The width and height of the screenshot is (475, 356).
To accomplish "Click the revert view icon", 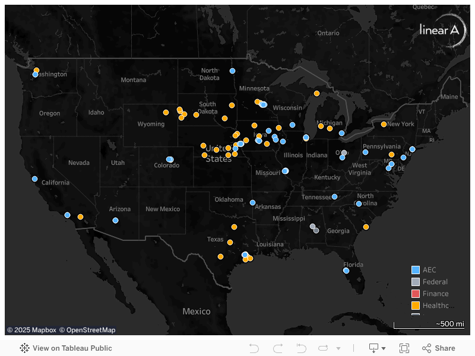I will 301,348.
